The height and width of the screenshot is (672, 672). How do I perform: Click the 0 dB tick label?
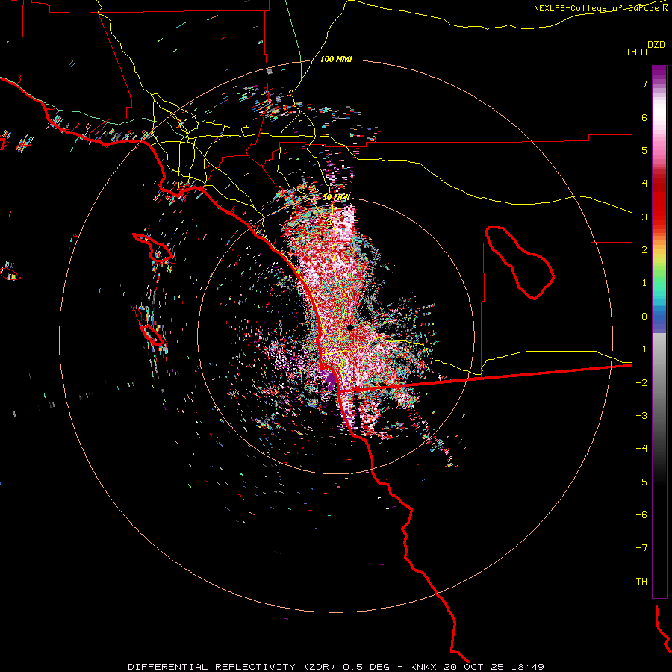(644, 317)
